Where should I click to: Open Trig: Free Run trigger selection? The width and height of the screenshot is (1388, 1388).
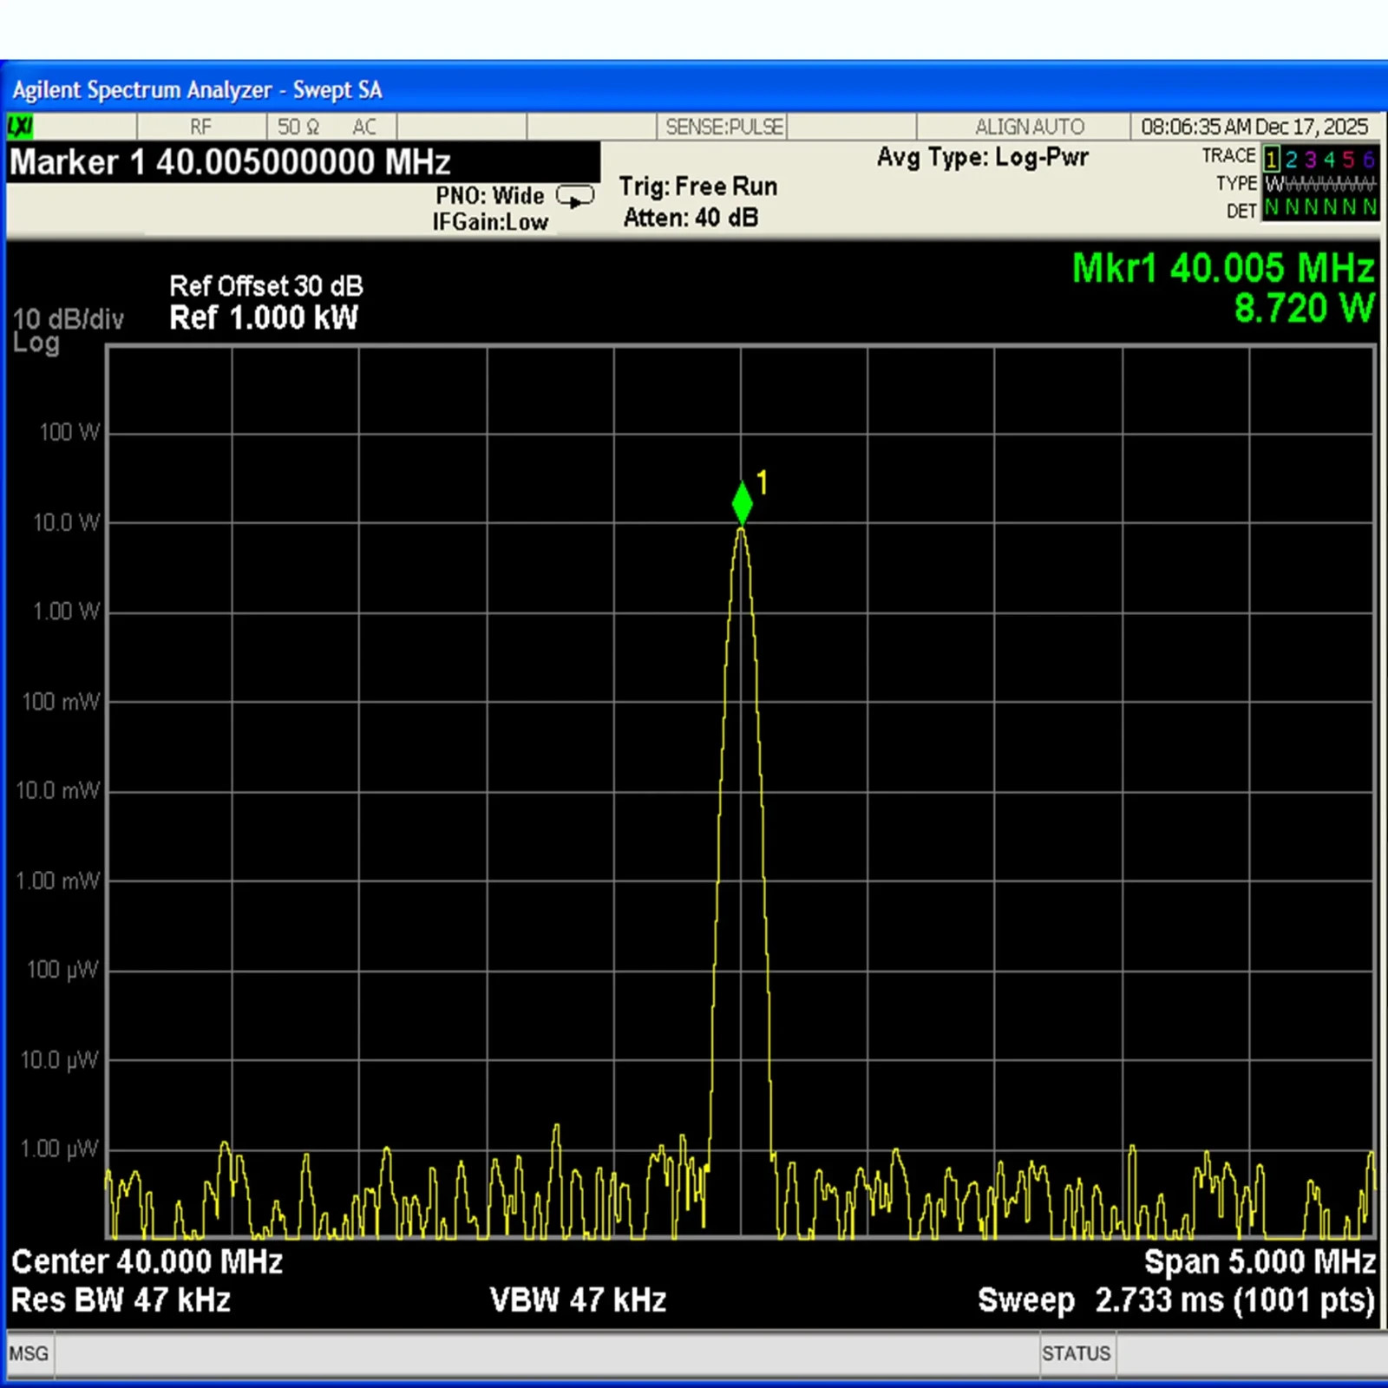(698, 187)
